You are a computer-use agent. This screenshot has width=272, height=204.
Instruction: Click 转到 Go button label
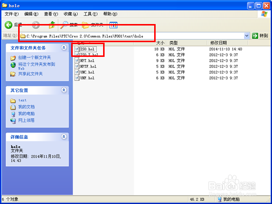tap(264, 36)
